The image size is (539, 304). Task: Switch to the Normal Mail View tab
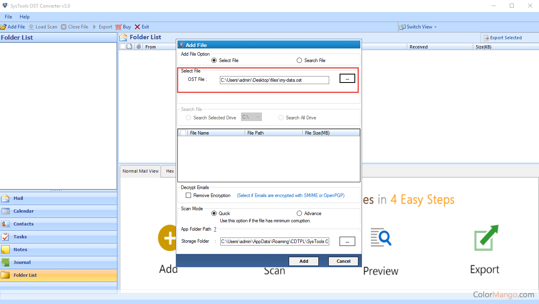pyautogui.click(x=141, y=171)
